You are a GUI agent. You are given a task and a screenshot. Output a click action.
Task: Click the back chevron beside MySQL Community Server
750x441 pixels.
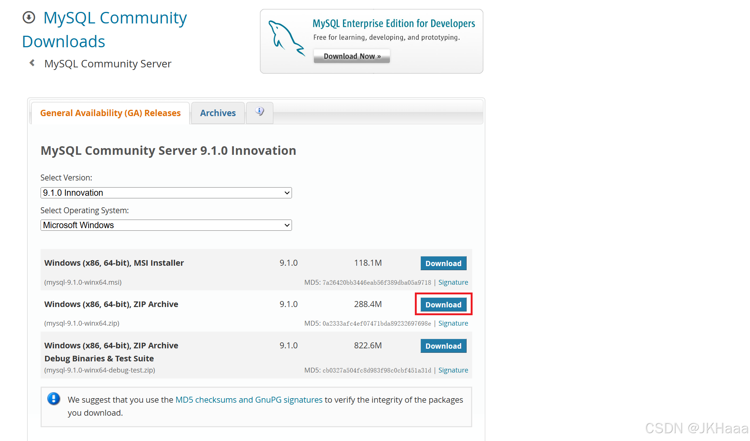pos(32,63)
